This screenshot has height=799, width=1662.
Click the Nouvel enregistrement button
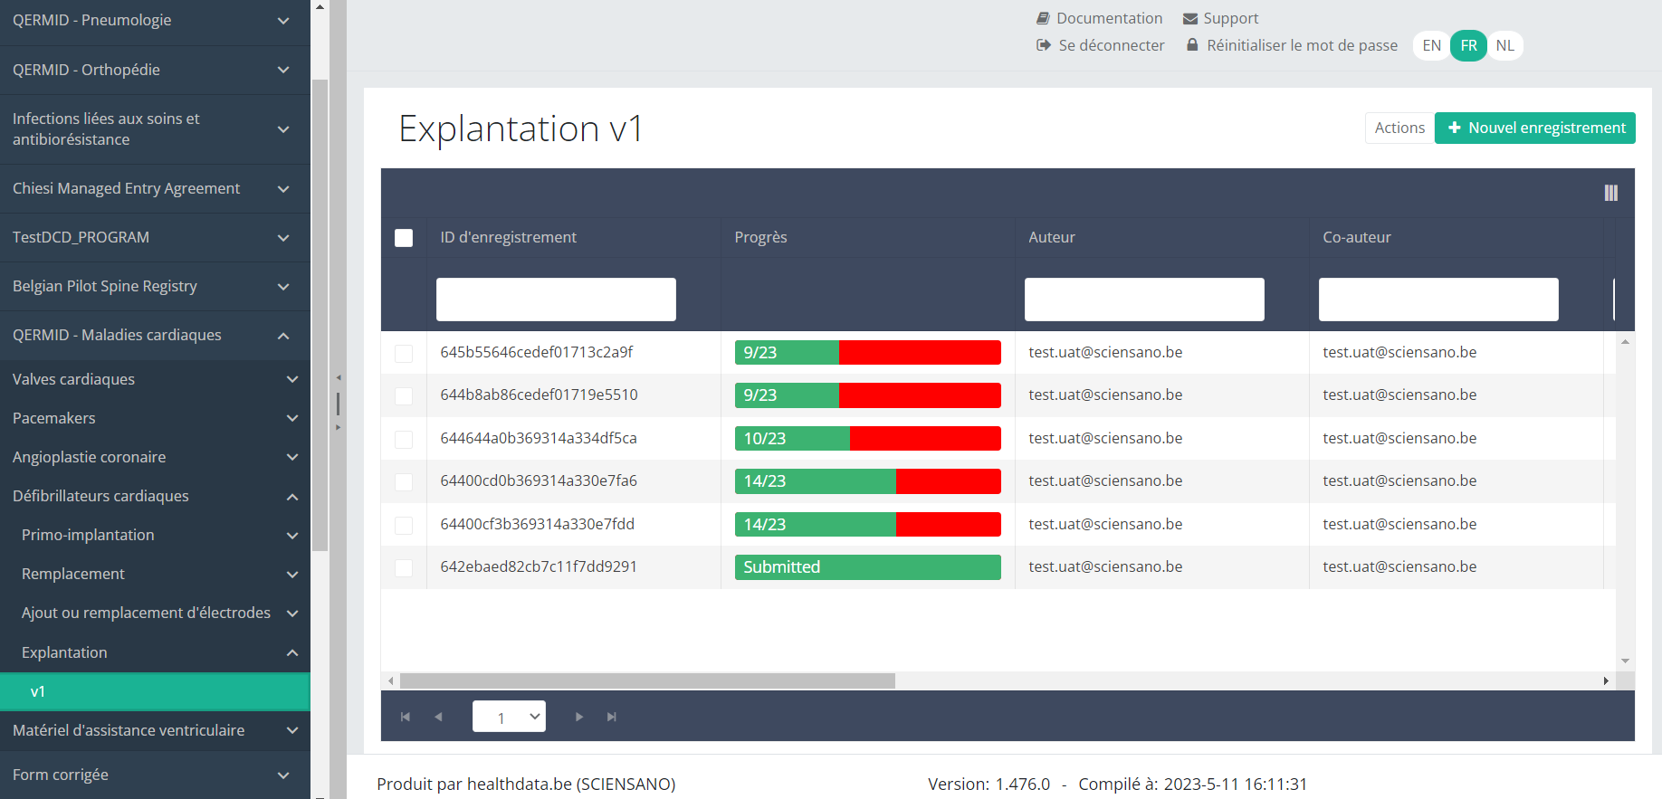[x=1534, y=128]
